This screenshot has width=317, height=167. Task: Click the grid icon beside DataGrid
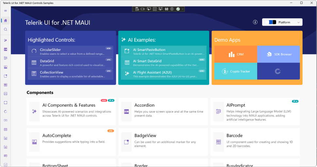34,63
